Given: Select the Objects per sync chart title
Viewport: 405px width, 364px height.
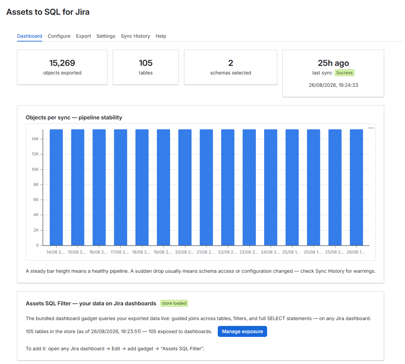Looking at the screenshot, I should coord(74,118).
